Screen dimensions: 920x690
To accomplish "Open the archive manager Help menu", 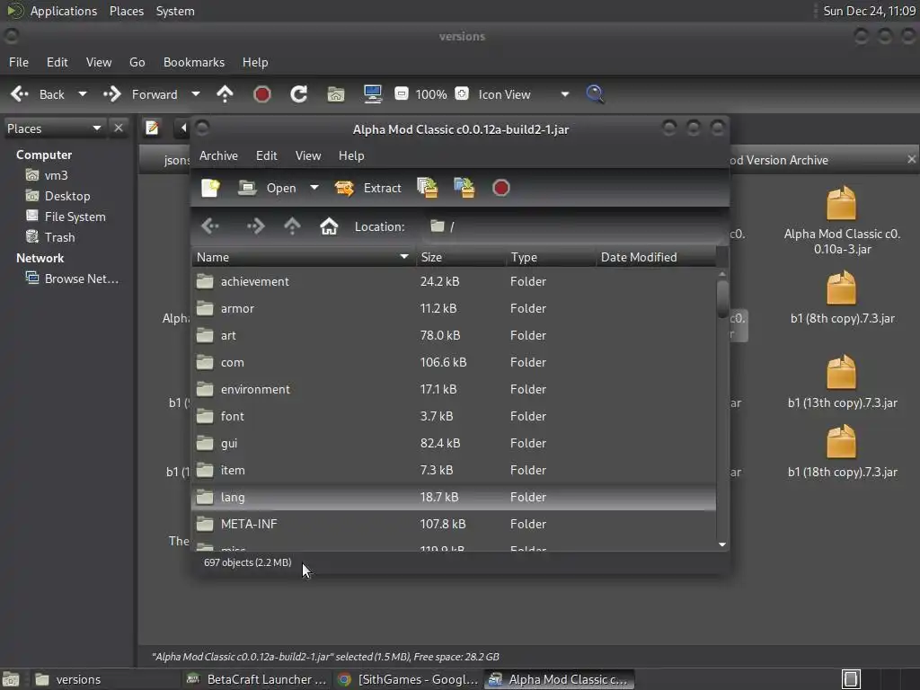I will click(351, 155).
